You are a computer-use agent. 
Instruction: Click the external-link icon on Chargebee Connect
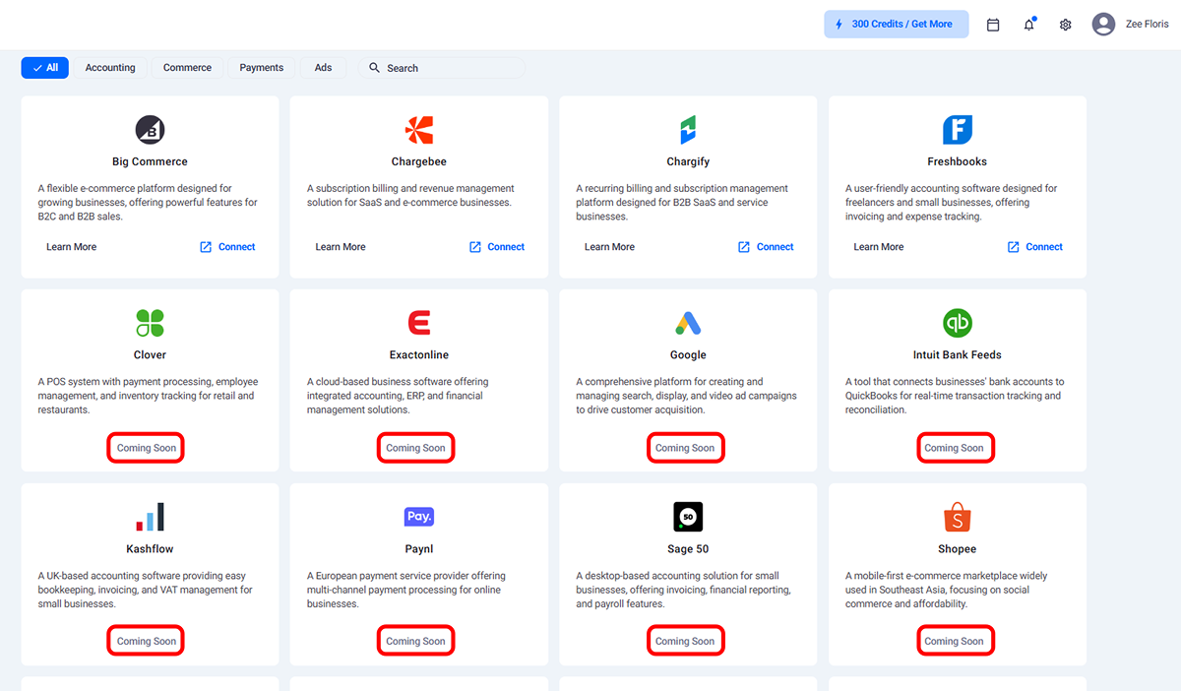pyautogui.click(x=475, y=247)
